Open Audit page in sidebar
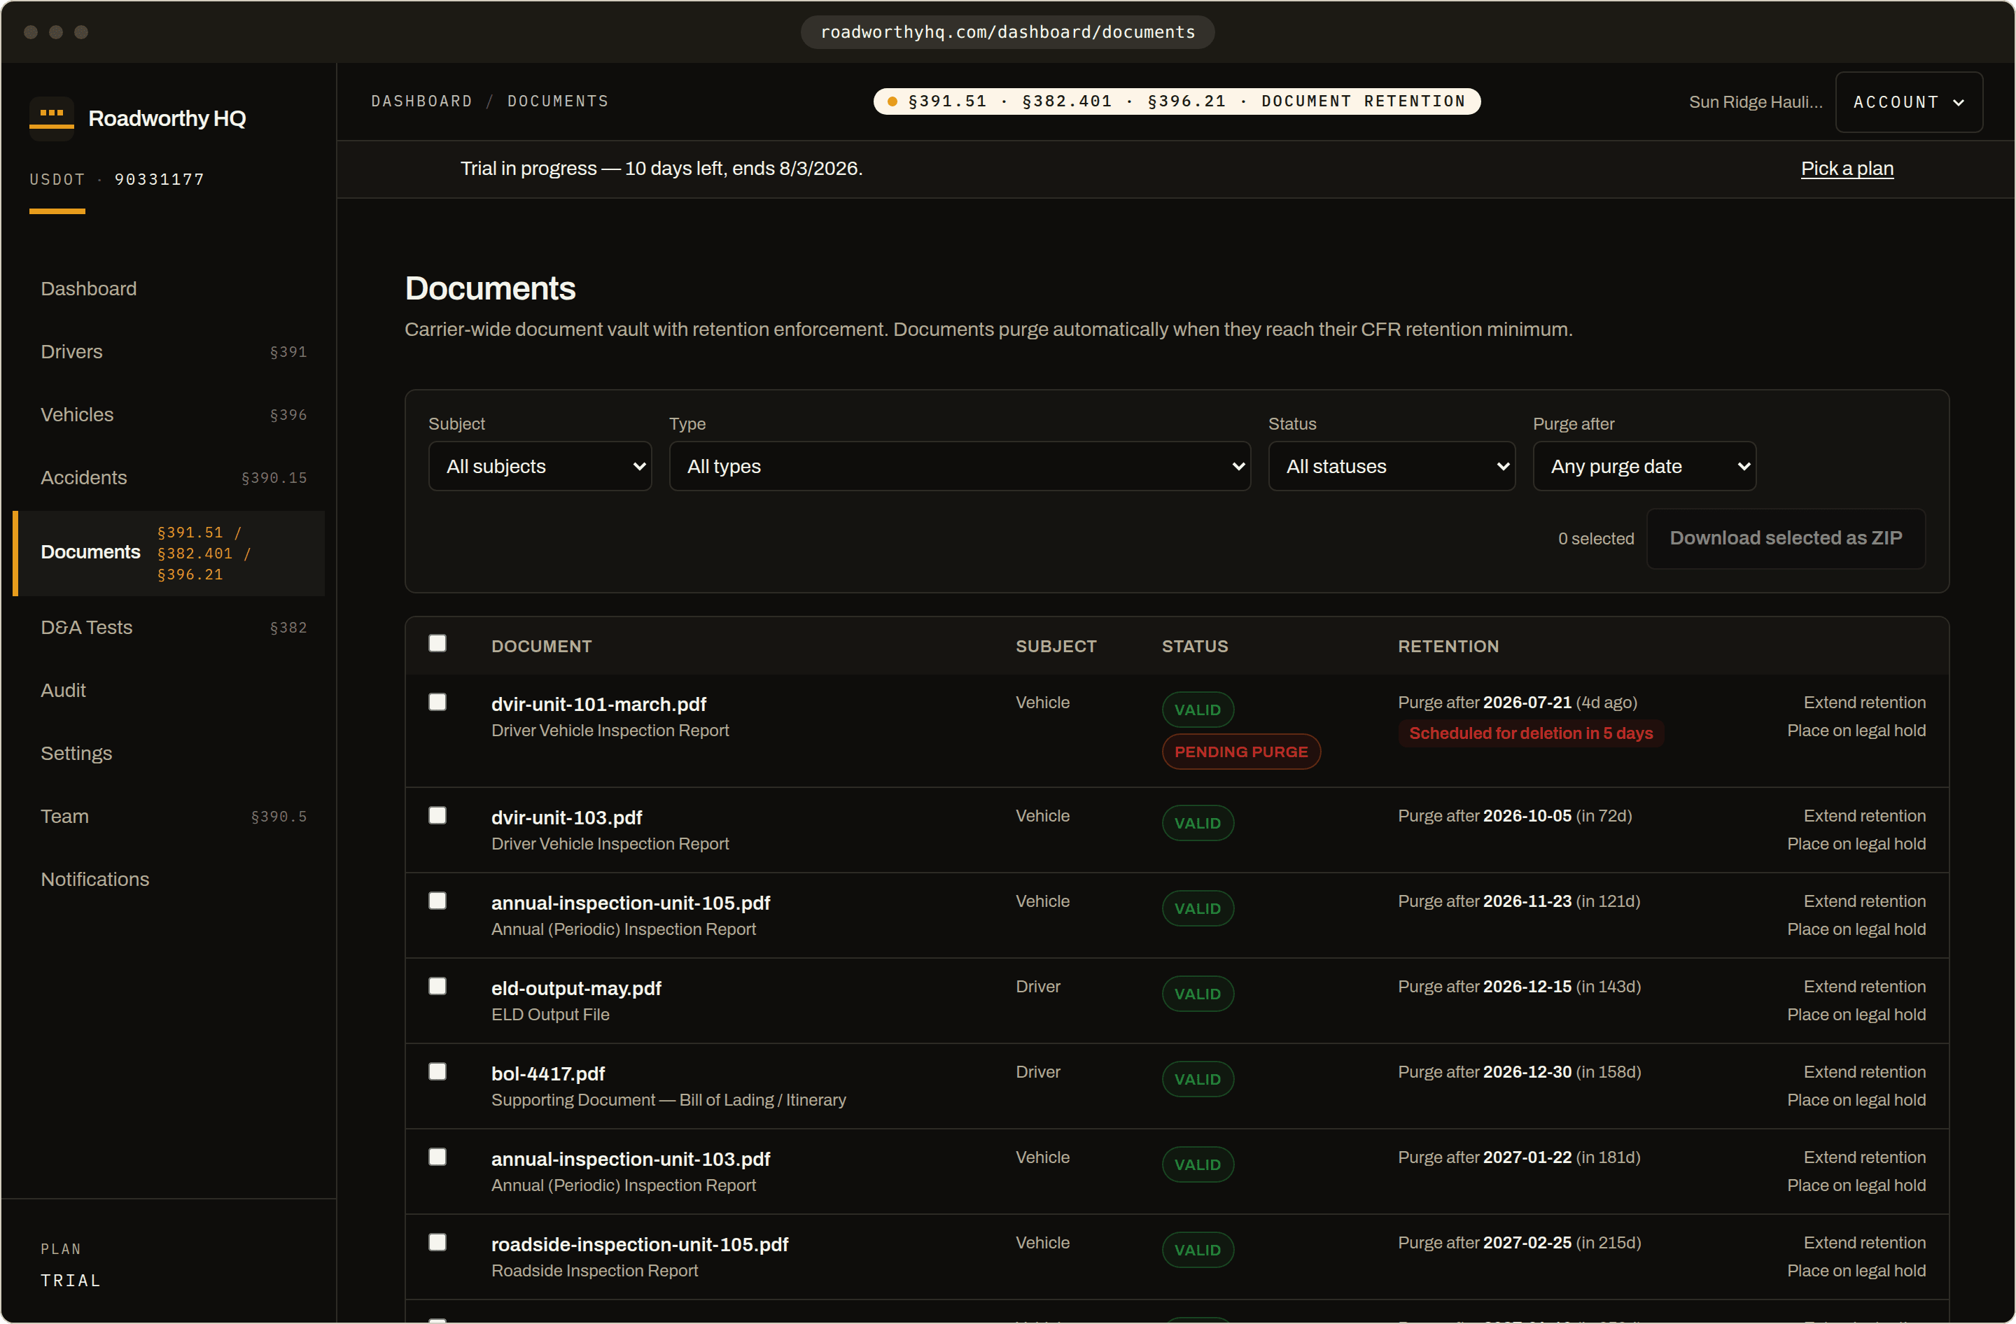Viewport: 2016px width, 1324px height. point(169,691)
